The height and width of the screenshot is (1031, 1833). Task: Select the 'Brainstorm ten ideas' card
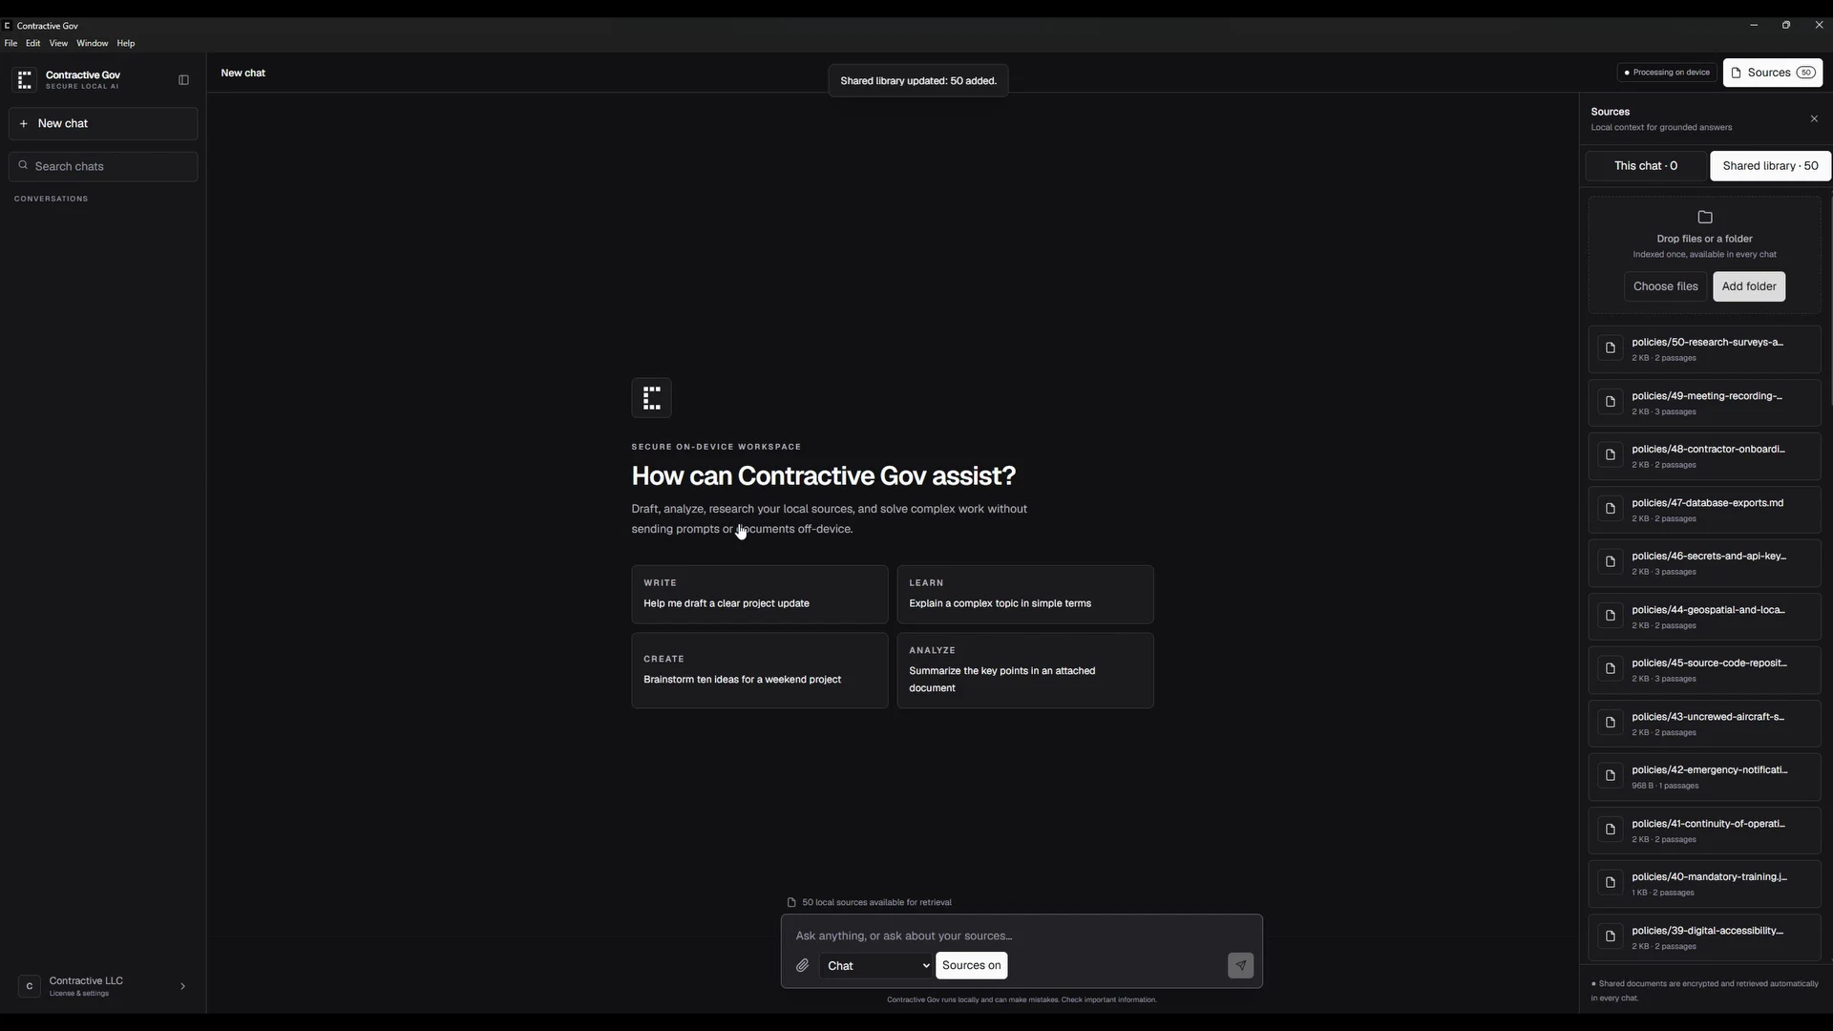pyautogui.click(x=759, y=670)
